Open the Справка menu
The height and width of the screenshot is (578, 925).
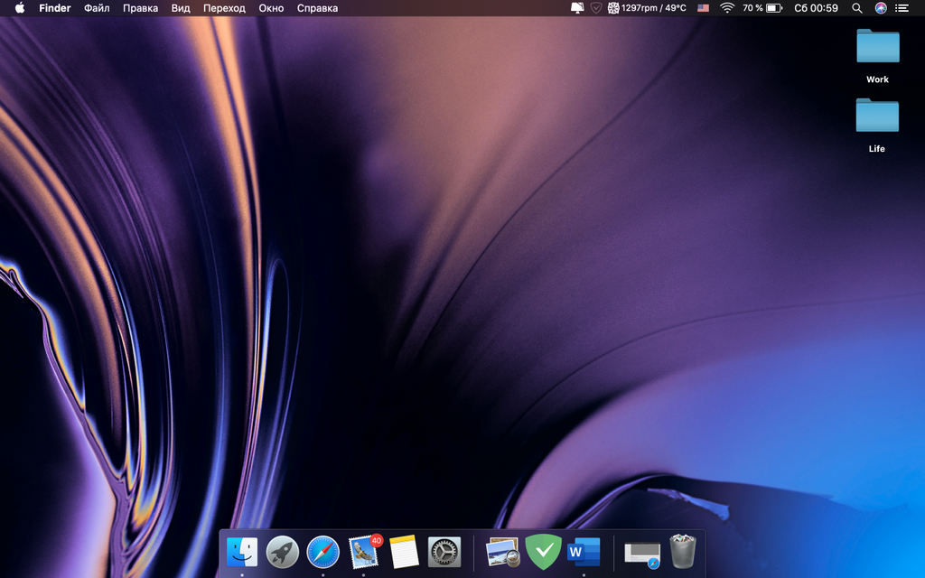click(x=317, y=8)
